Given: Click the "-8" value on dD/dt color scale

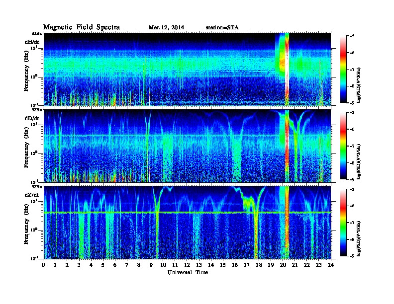Looking at the screenshot, I should [x=352, y=163].
